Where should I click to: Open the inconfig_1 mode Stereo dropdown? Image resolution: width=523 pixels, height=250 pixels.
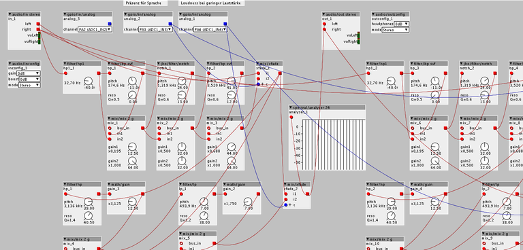[29, 85]
